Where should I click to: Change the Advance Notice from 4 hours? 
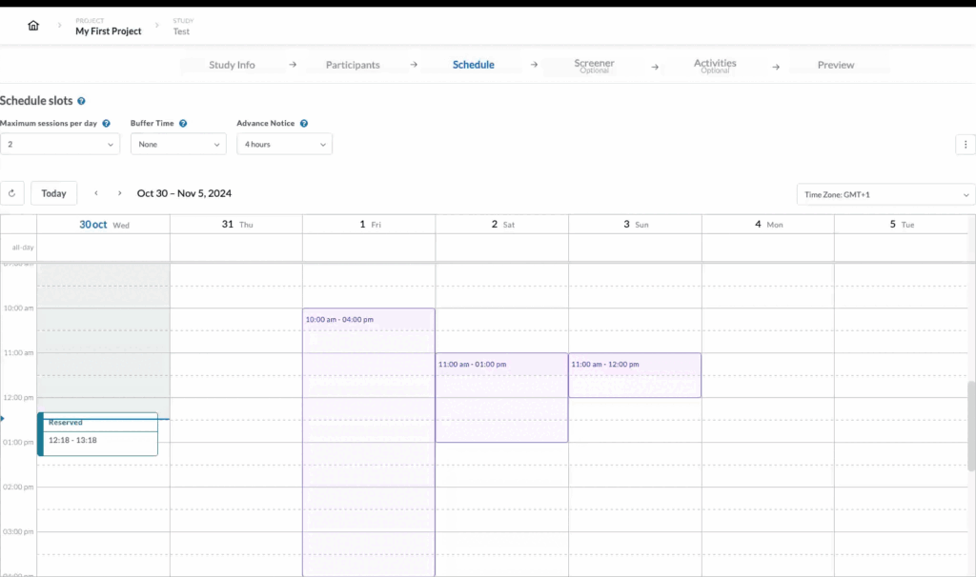coord(283,144)
